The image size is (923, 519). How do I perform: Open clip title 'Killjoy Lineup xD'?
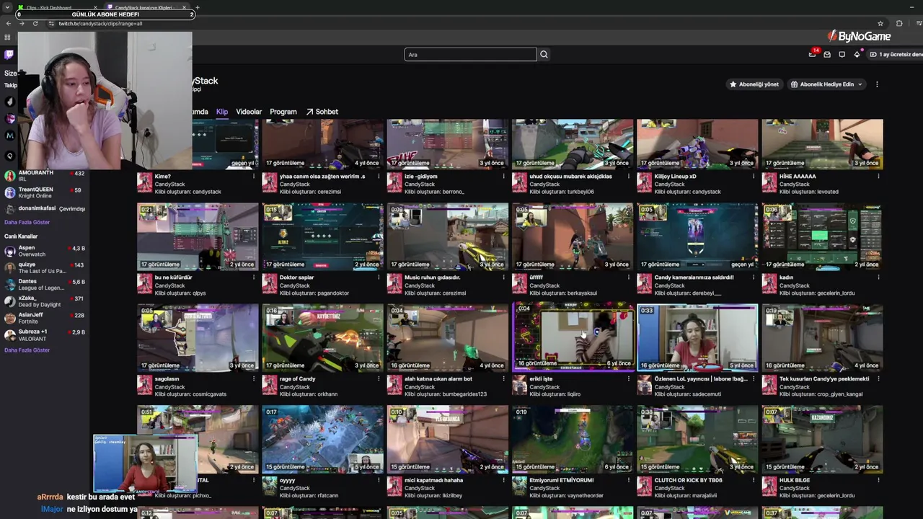coord(676,177)
